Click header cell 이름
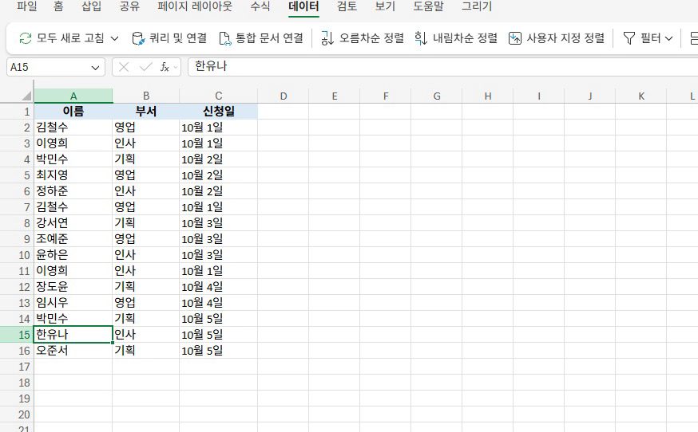Screen dimensions: 698x432 (73, 112)
